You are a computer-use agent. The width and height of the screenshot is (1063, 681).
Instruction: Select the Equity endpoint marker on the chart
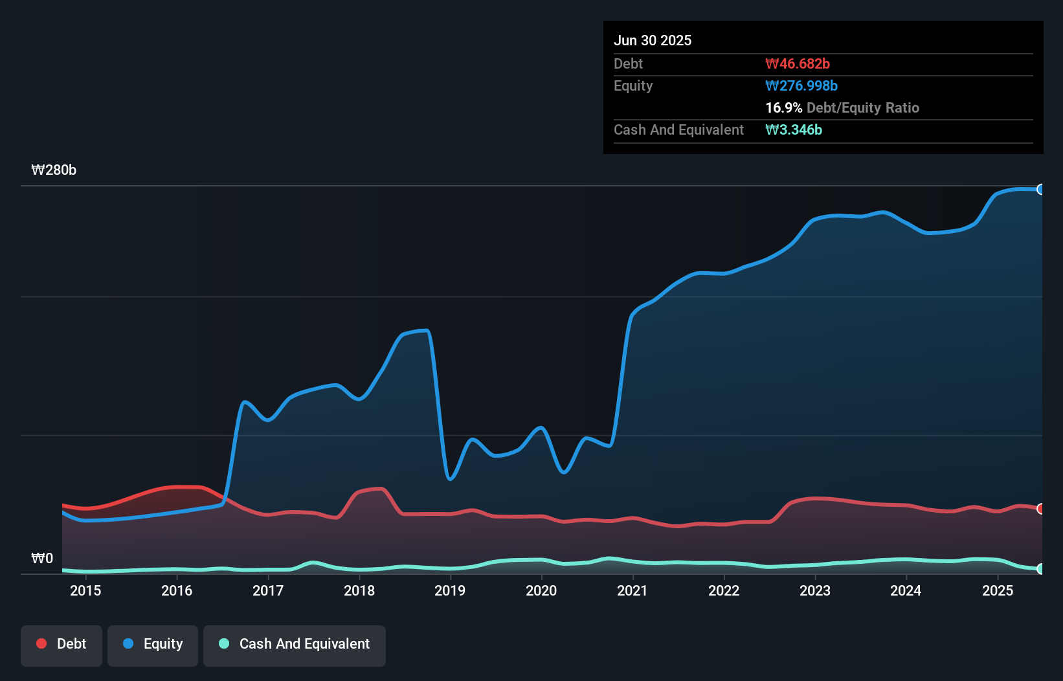click(x=1040, y=189)
